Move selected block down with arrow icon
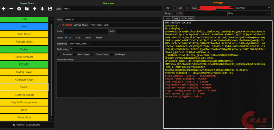 [42, 9]
